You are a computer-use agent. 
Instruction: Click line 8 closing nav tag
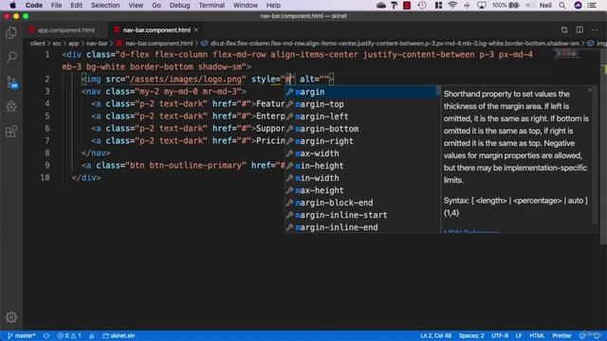[96, 153]
